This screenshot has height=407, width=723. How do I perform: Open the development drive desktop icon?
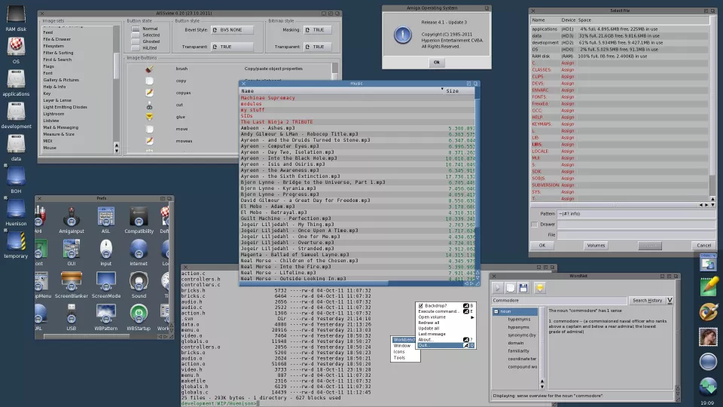pyautogui.click(x=16, y=113)
